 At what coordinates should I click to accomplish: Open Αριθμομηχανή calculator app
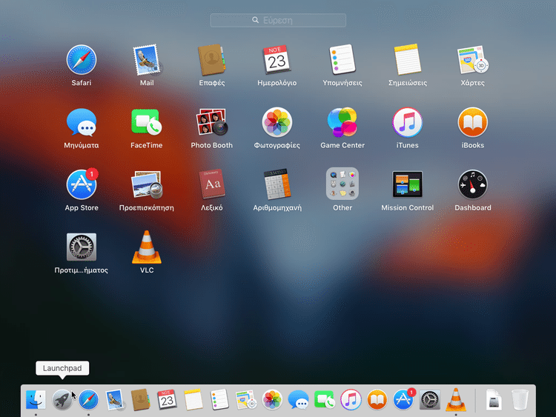pos(277,184)
